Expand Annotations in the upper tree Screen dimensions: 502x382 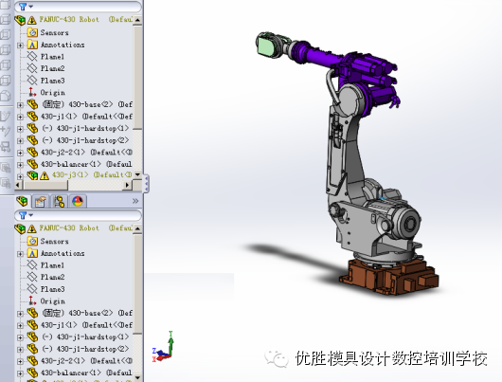point(20,45)
